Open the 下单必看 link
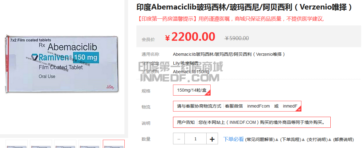 [233, 139]
